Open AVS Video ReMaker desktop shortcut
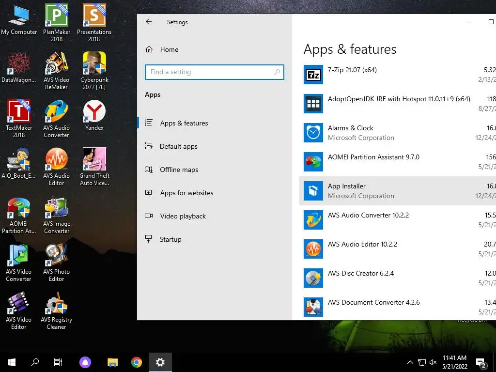The image size is (496, 372). pyautogui.click(x=56, y=71)
